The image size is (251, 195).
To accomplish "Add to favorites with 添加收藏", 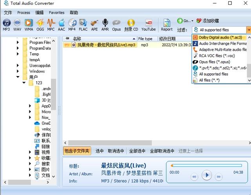I will tap(207, 21).
